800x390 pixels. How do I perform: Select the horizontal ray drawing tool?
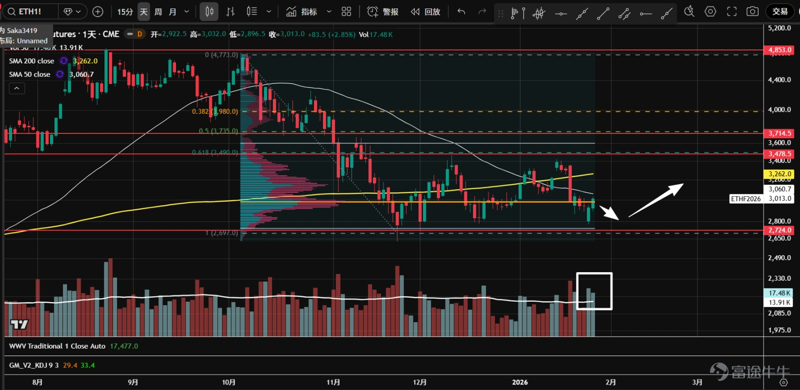click(x=645, y=13)
